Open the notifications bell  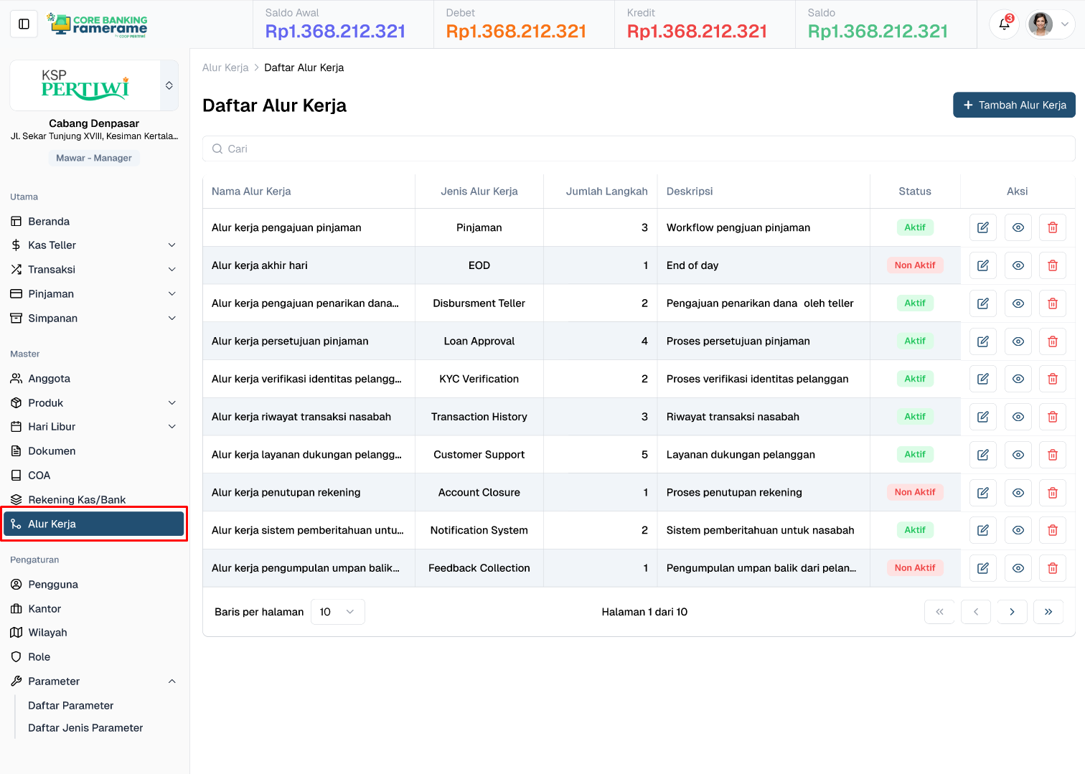[1004, 24]
